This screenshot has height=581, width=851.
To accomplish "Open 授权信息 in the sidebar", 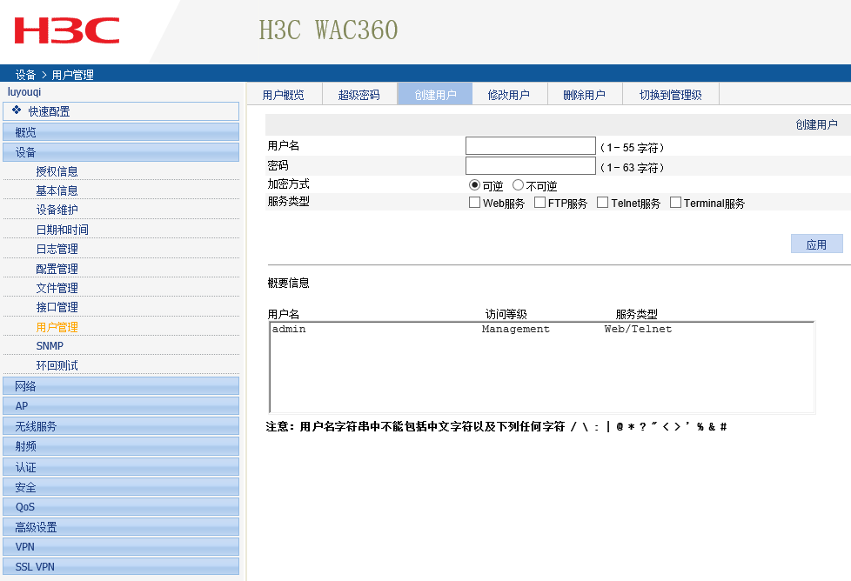I will point(57,171).
